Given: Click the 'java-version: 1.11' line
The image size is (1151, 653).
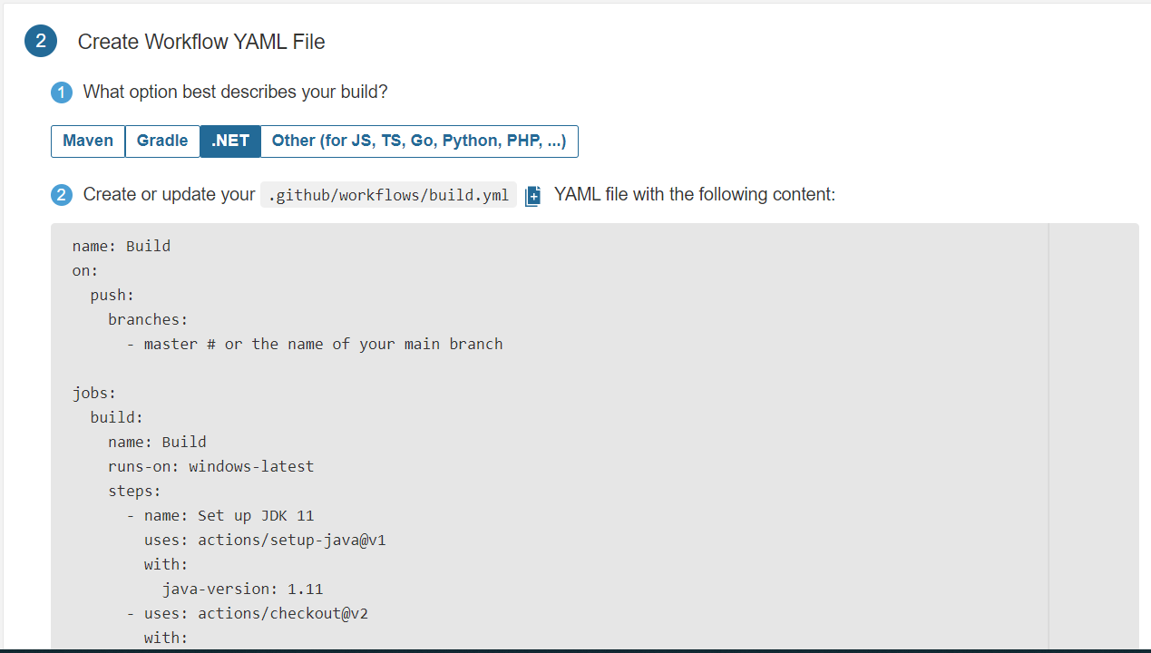Looking at the screenshot, I should (242, 588).
